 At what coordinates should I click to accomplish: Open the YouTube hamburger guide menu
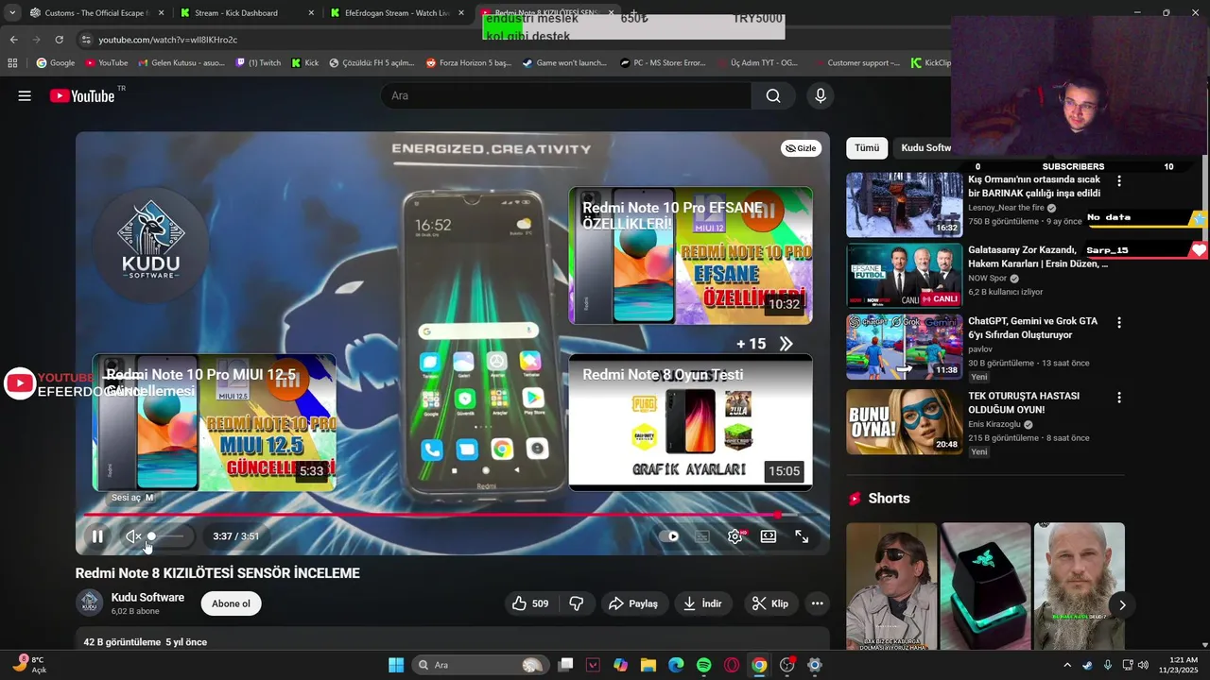point(25,95)
